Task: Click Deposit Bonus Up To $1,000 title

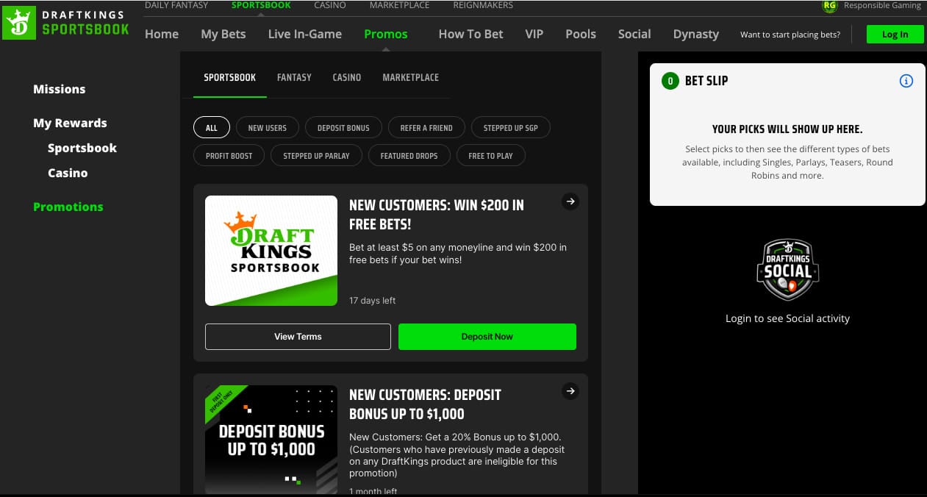Action: point(425,404)
